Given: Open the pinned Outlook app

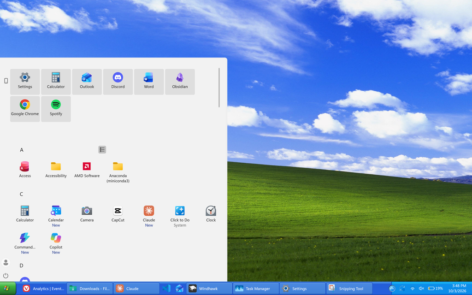Looking at the screenshot, I should click(87, 82).
